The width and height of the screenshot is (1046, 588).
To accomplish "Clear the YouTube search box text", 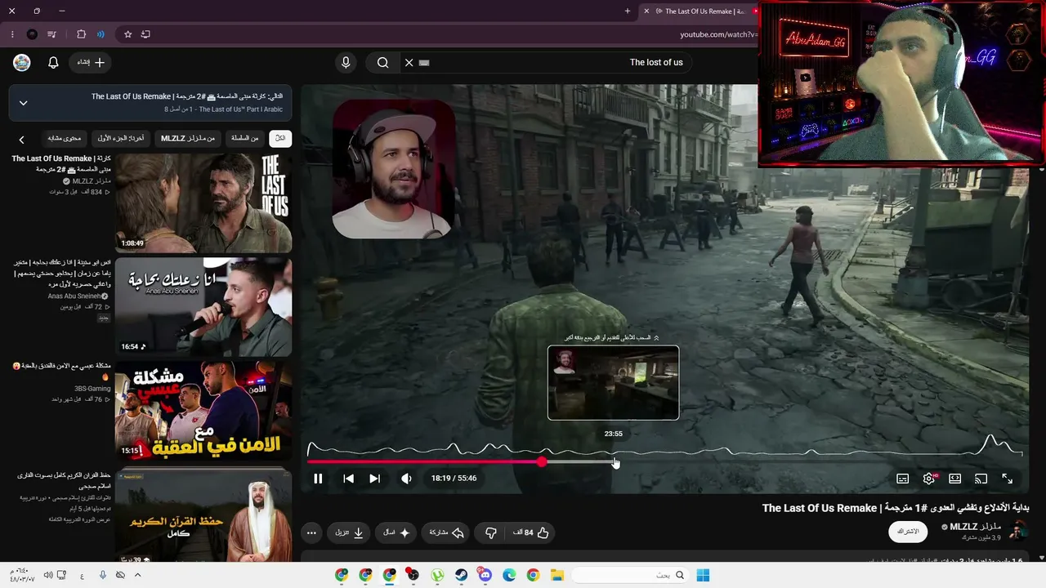I will (x=409, y=63).
